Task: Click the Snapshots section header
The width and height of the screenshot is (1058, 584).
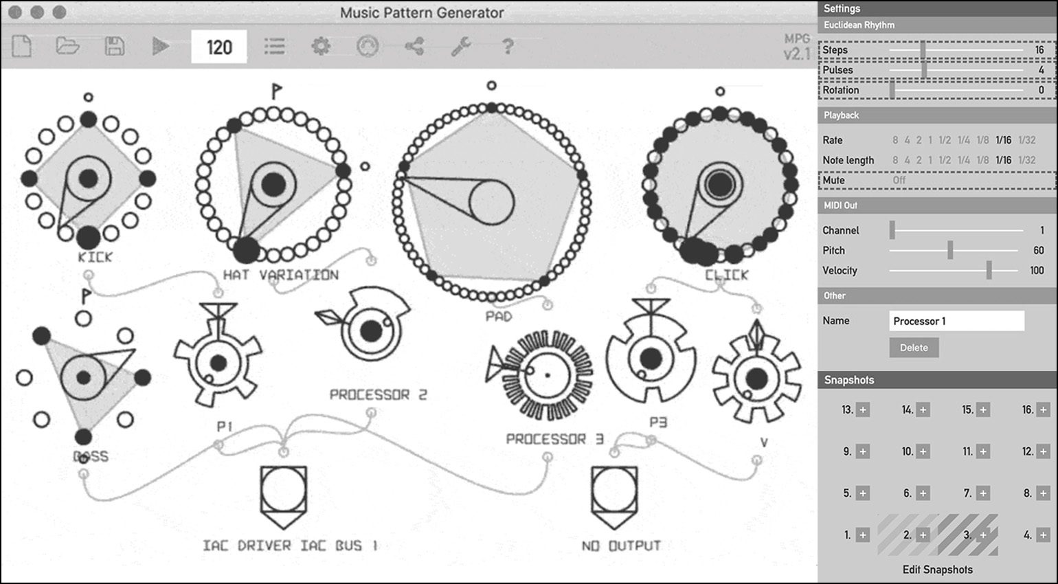Action: 937,380
